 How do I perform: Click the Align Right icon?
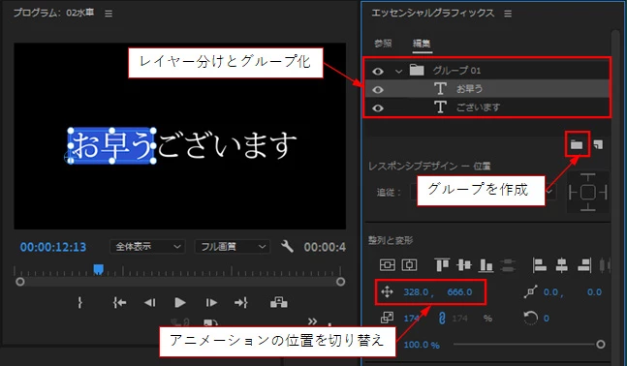coord(584,264)
